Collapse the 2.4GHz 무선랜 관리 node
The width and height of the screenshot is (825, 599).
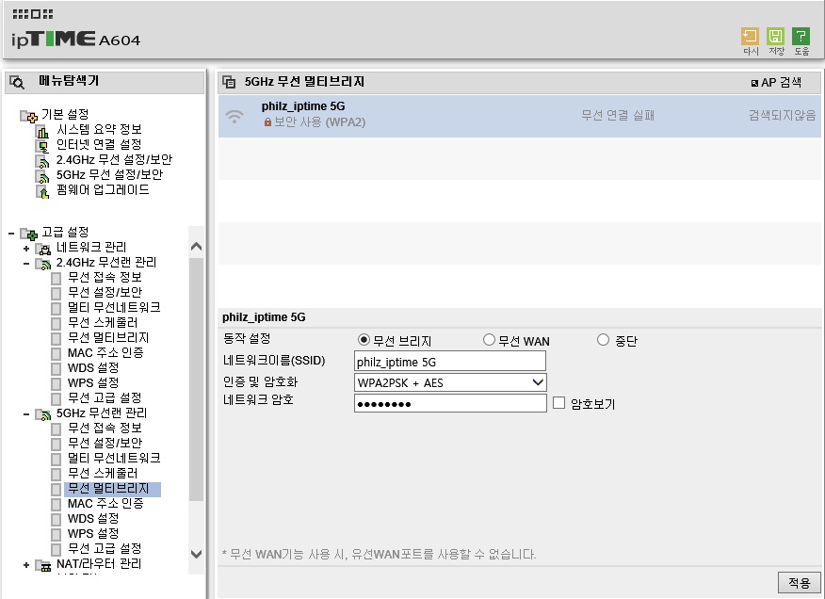point(26,263)
